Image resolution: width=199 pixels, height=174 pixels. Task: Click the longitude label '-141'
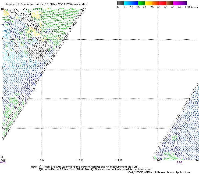(x=119, y=160)
